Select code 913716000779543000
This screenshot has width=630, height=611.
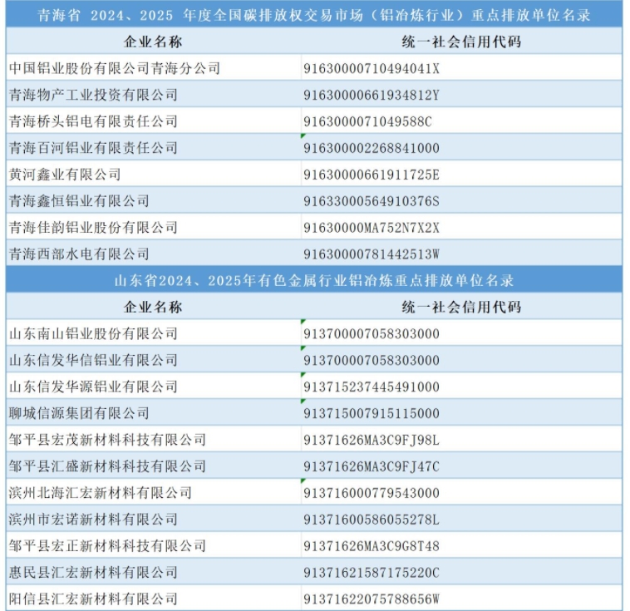pyautogui.click(x=461, y=492)
